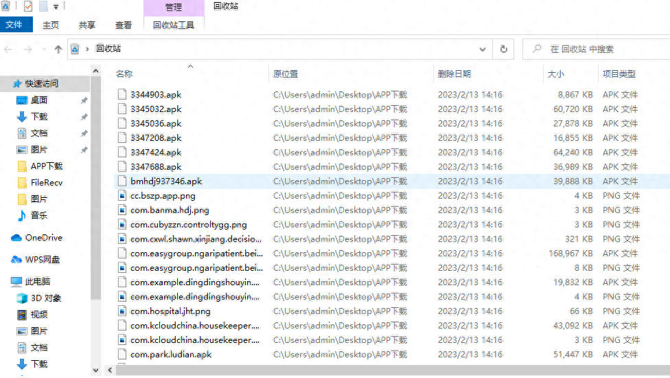
Task: Switch to the 主页 ribbon tab
Action: pyautogui.click(x=51, y=25)
